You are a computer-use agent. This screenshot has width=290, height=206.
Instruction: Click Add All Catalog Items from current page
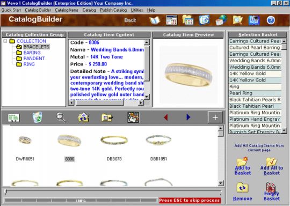(259, 148)
